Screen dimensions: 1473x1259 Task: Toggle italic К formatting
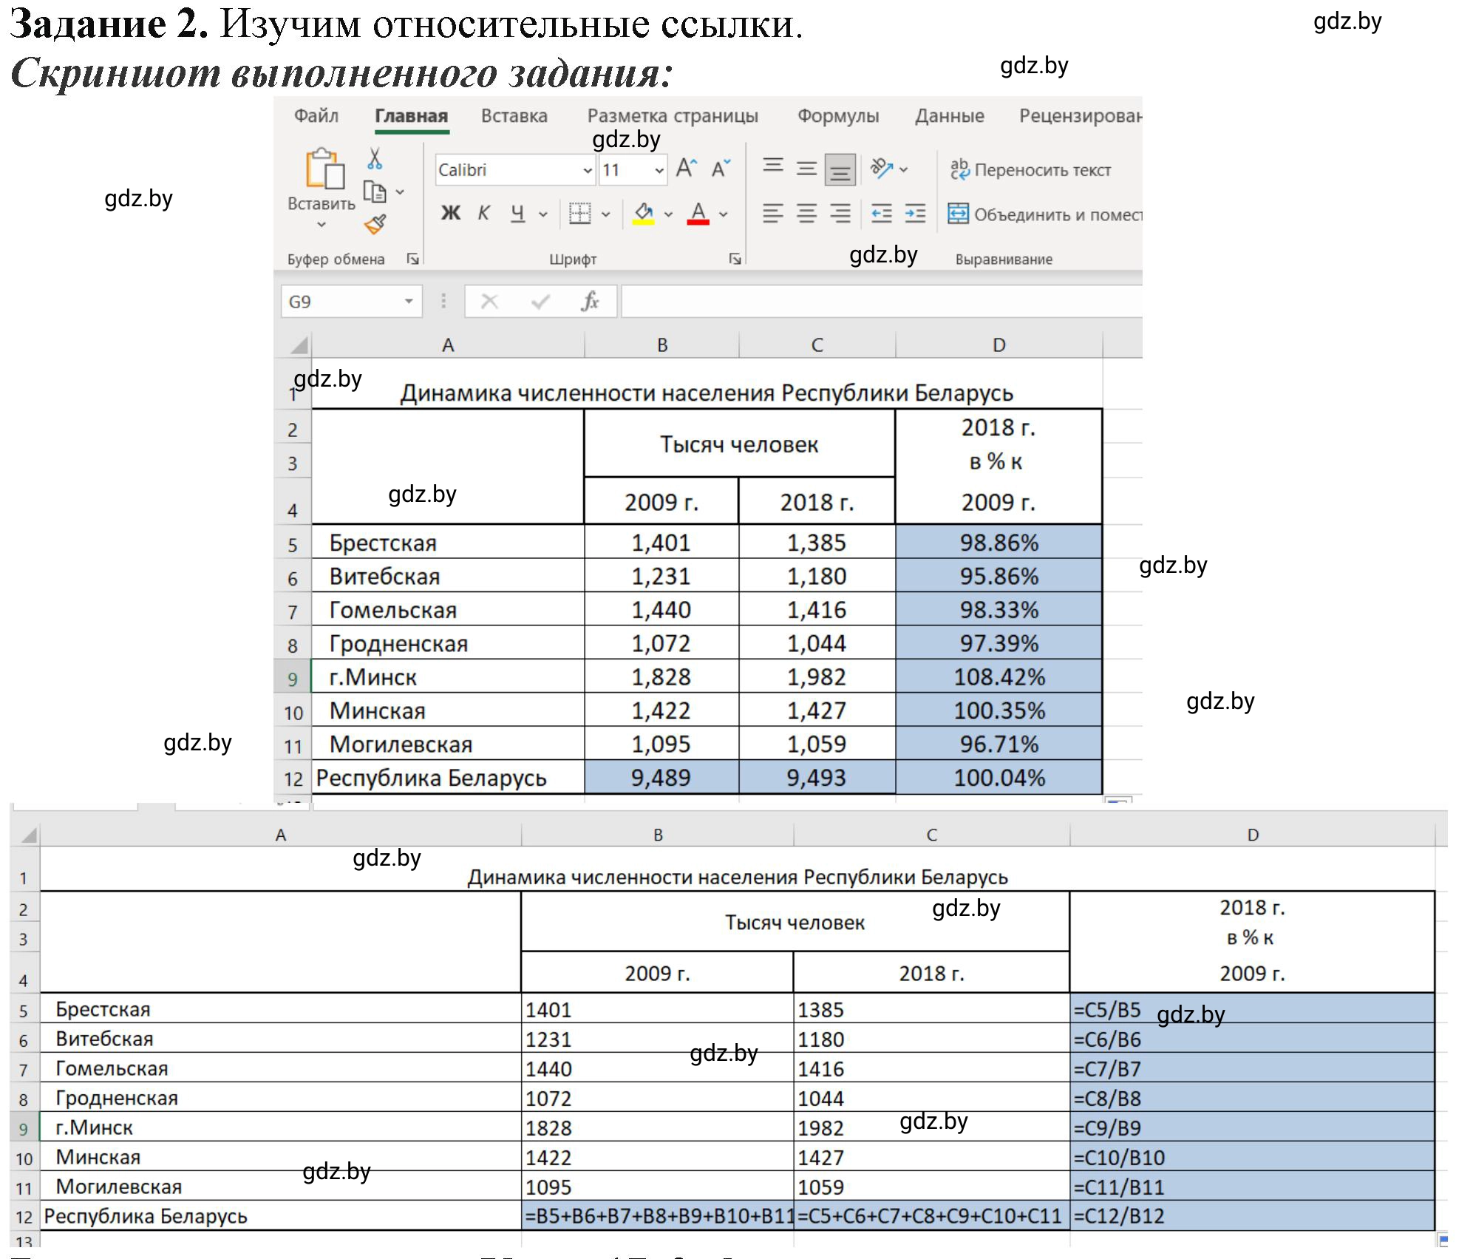tap(484, 214)
